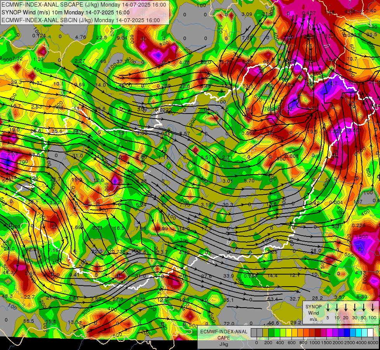Select the dark red CAPE legend swatch

point(318,332)
